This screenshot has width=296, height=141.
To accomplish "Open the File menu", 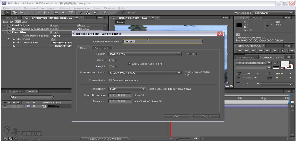I will (6, 8).
